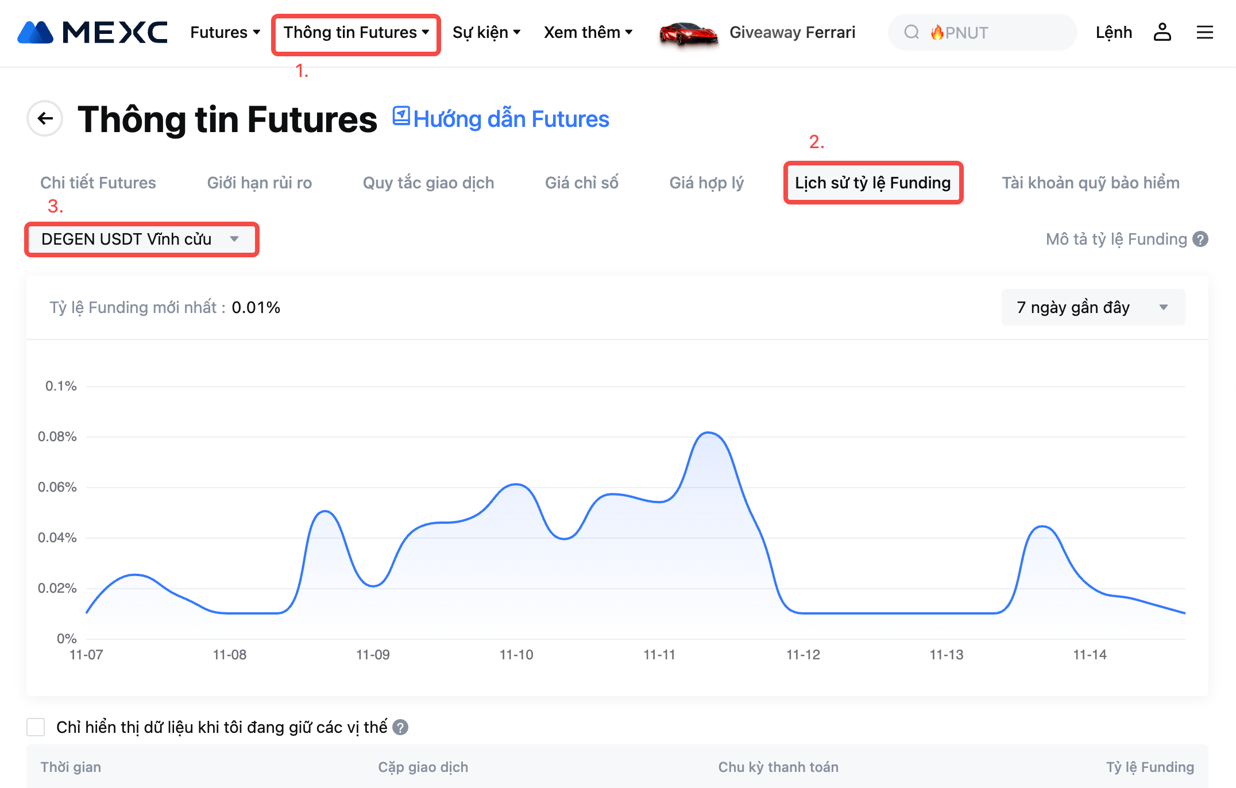Click chart peak near 11-11
1236x788 pixels.
tap(709, 433)
